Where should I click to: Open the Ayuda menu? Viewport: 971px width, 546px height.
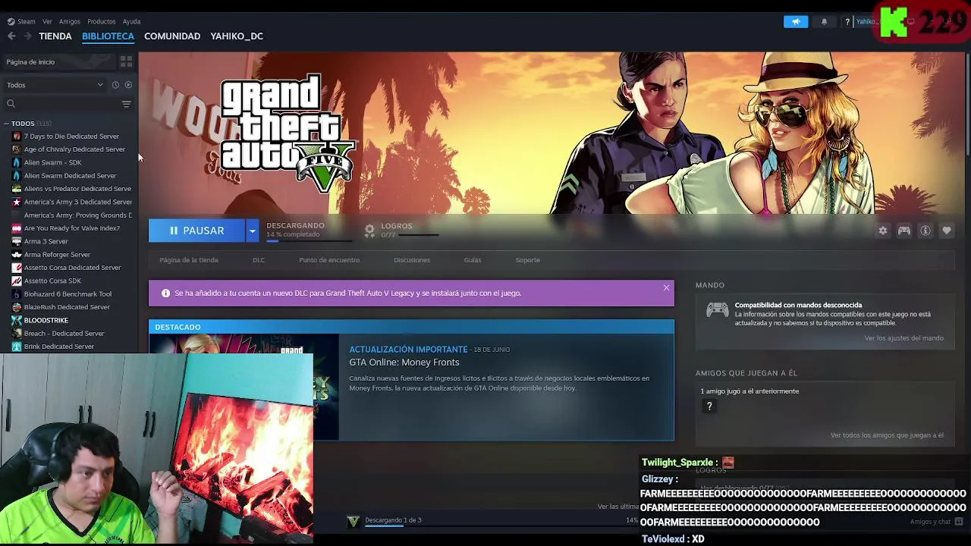click(131, 21)
